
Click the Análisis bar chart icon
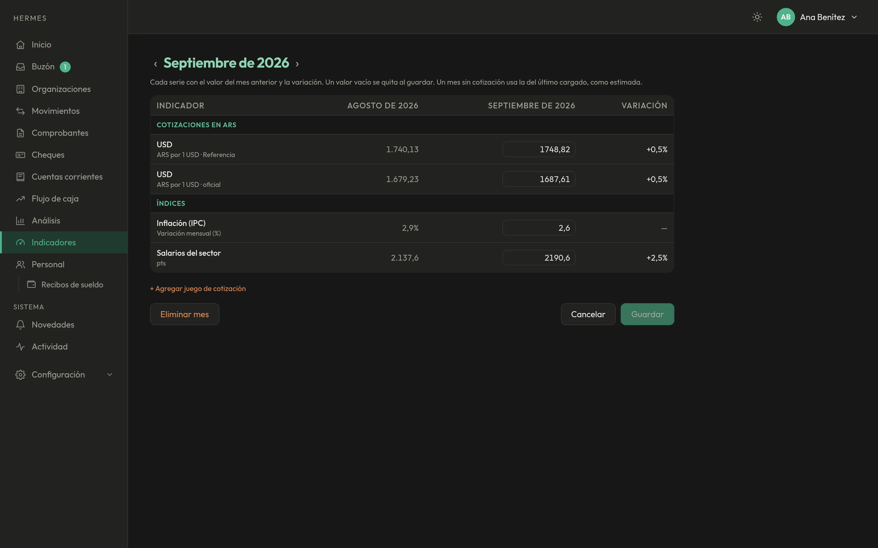[x=20, y=220]
